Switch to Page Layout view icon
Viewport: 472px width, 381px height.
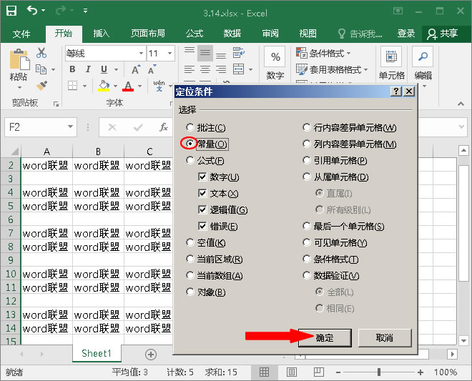coord(291,372)
